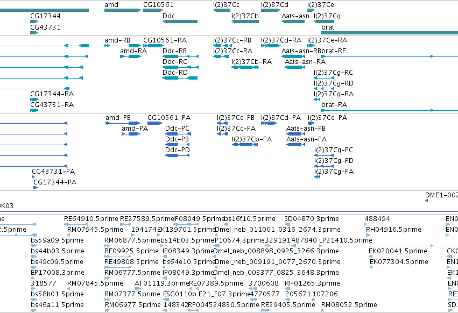Click the RE64910.5prime EST label
458x313 pixels.
pyautogui.click(x=91, y=219)
